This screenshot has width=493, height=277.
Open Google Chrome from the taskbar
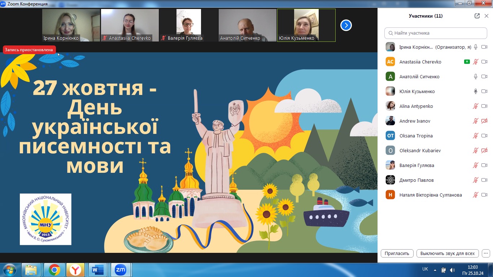point(54,269)
